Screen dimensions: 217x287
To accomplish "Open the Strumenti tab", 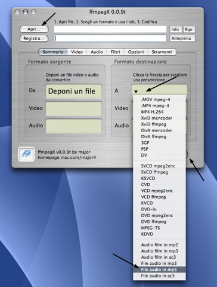I will 162,52.
